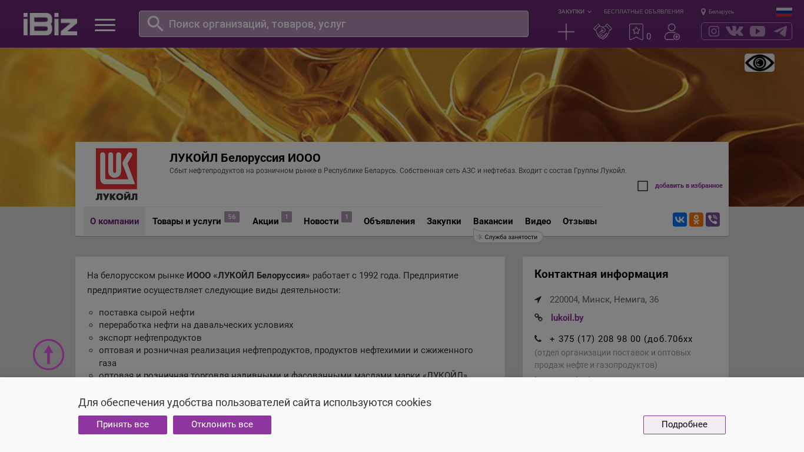Open the company 'Закупки' tab
This screenshot has height=452, width=804.
(x=444, y=221)
